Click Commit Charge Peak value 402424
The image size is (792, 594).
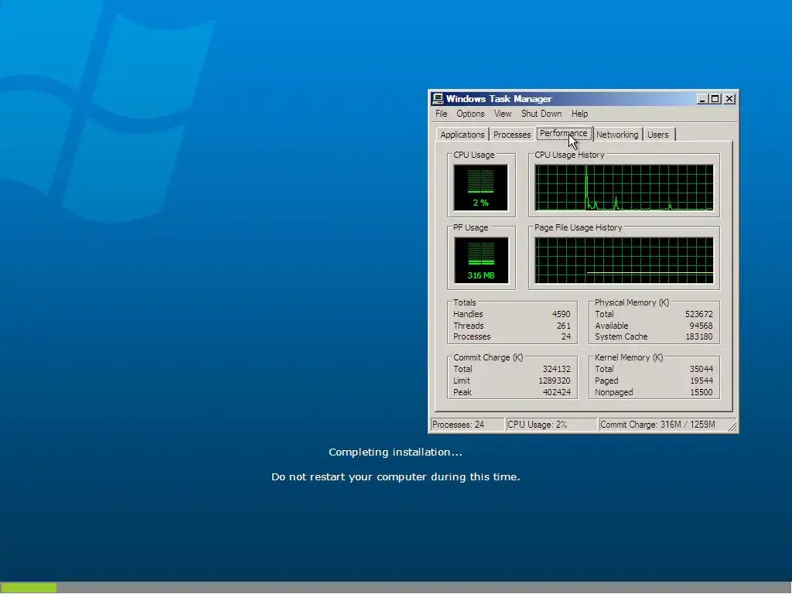coord(557,392)
